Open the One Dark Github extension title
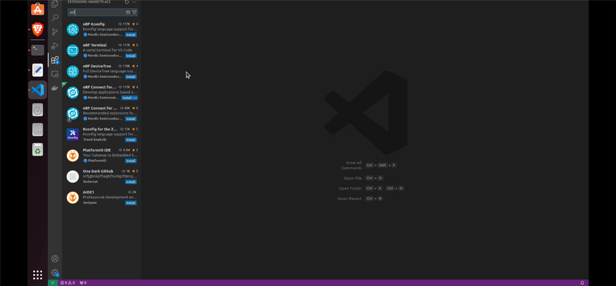This screenshot has height=286, width=616. click(x=98, y=171)
